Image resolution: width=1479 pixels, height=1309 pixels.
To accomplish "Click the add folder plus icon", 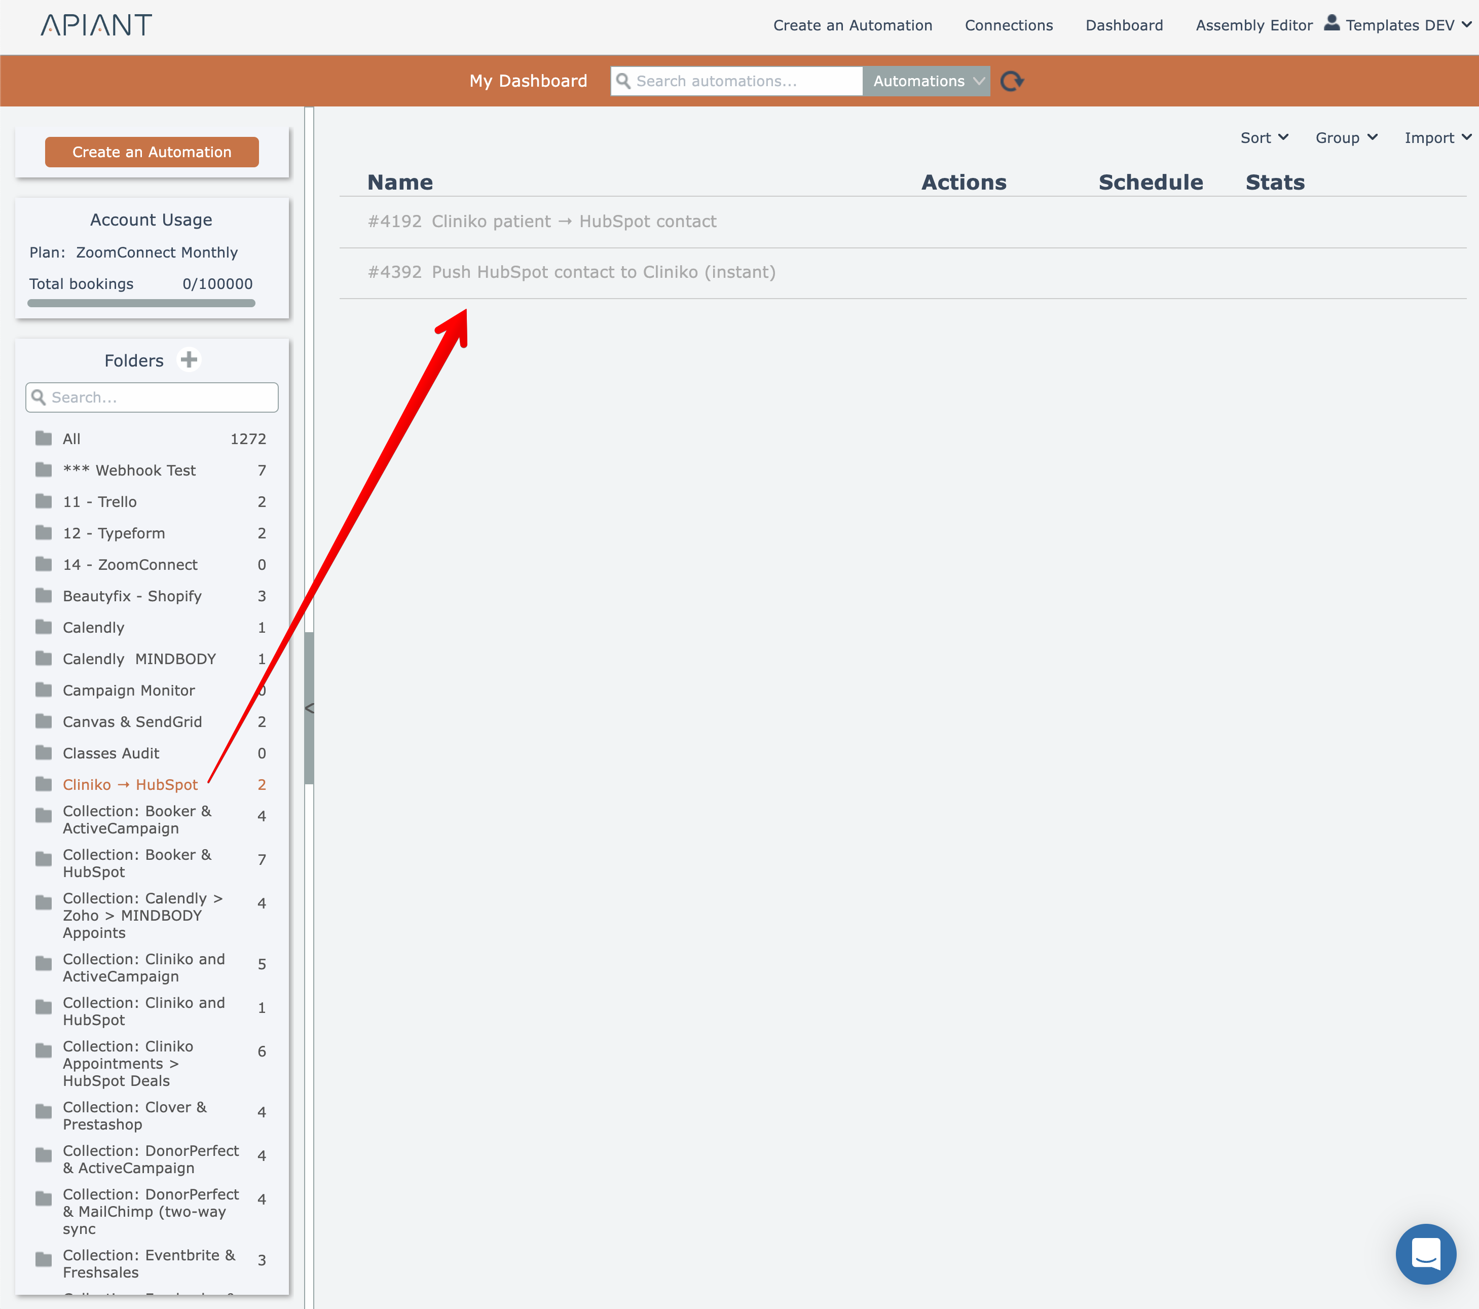I will pyautogui.click(x=189, y=359).
